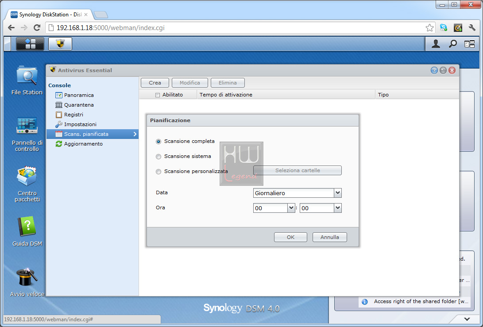This screenshot has width=483, height=327.
Task: Click the minutes 00 field
Action: pyautogui.click(x=317, y=208)
